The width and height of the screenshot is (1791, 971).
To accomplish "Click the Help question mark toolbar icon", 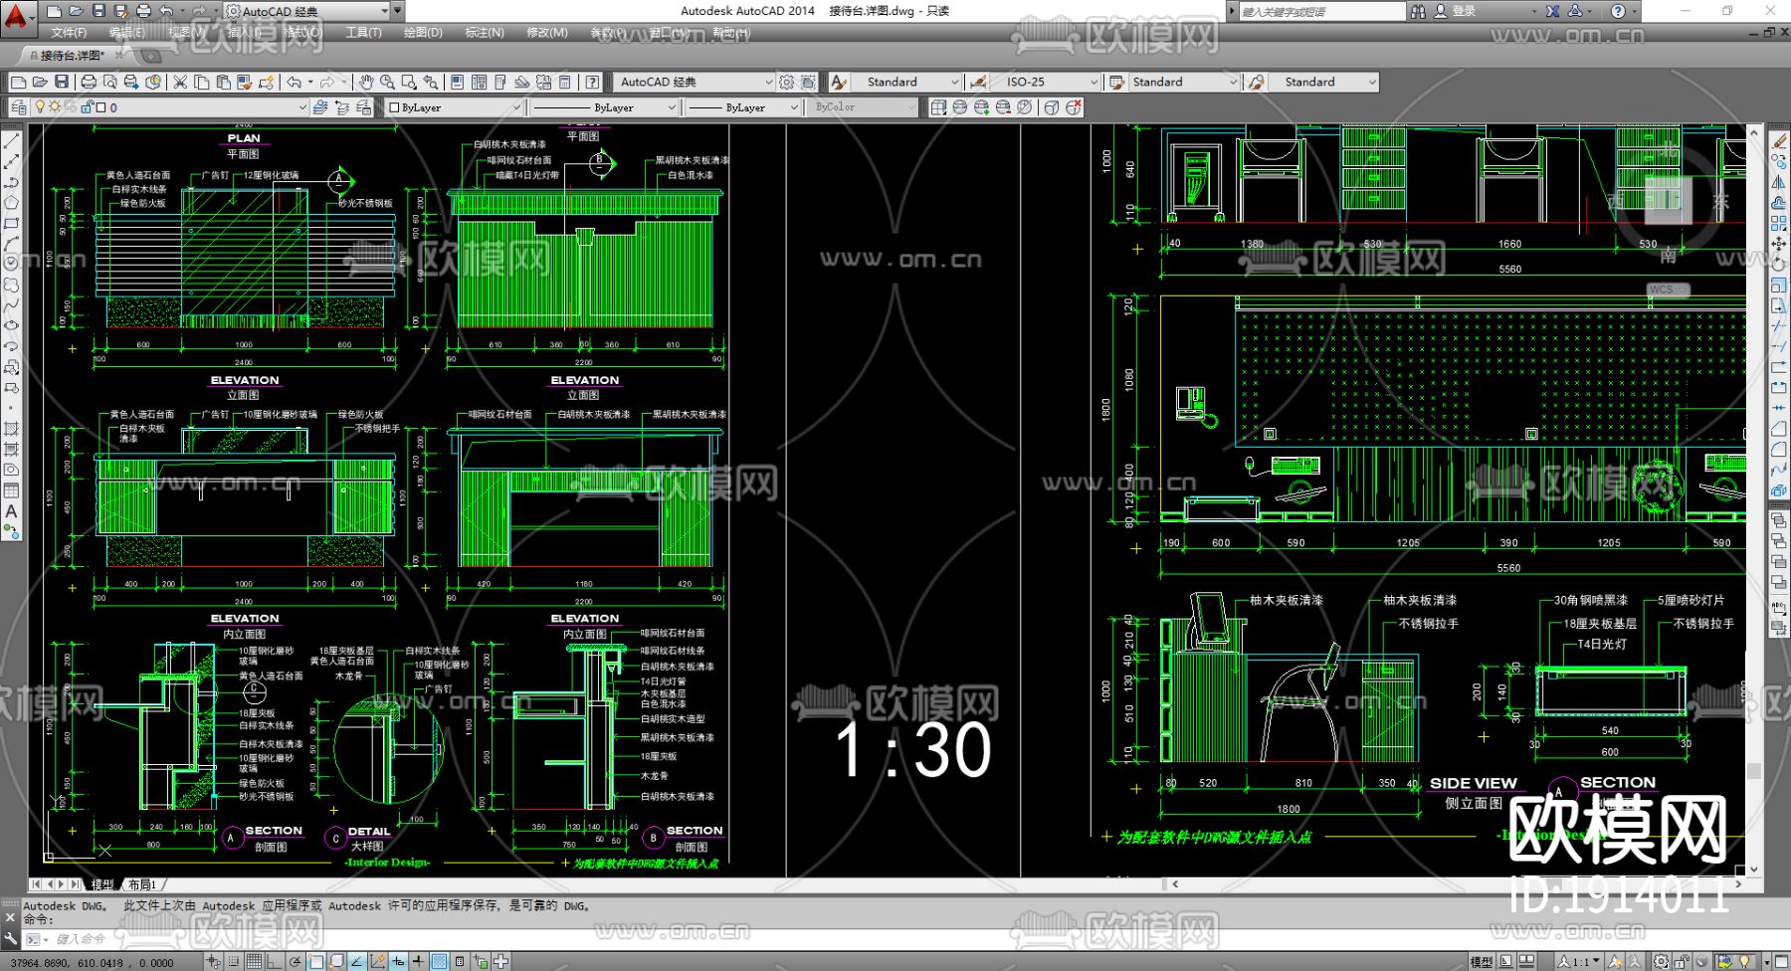I will tap(593, 82).
